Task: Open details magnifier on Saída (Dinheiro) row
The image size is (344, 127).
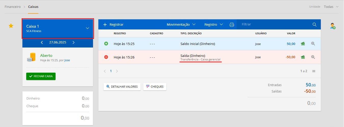Action: 313,57
